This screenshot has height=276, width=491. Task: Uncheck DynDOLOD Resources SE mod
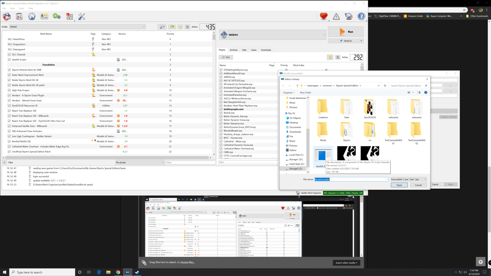pos(9,106)
